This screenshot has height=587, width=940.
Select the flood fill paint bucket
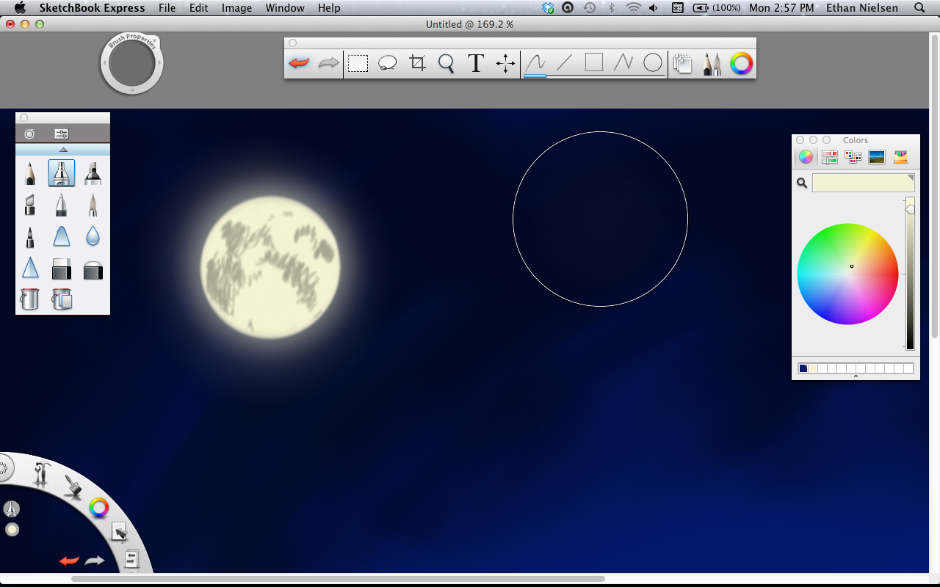29,299
